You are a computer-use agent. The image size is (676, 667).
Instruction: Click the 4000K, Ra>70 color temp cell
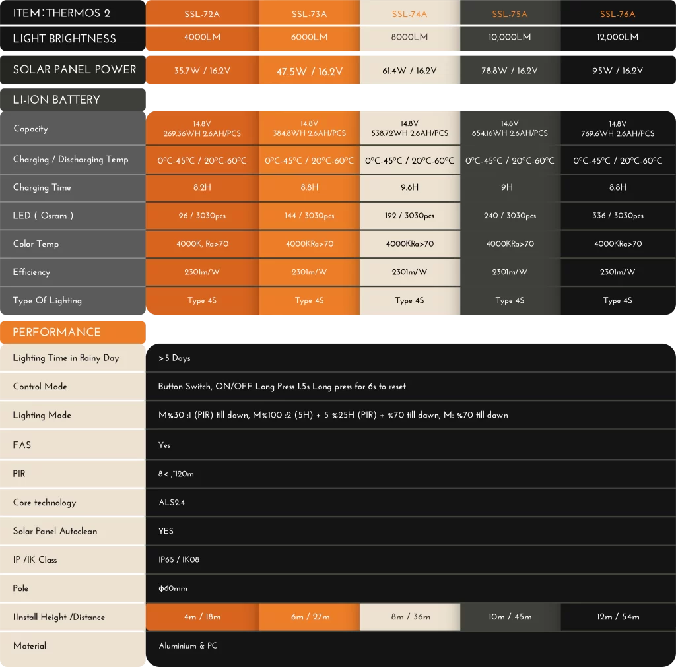tap(202, 244)
